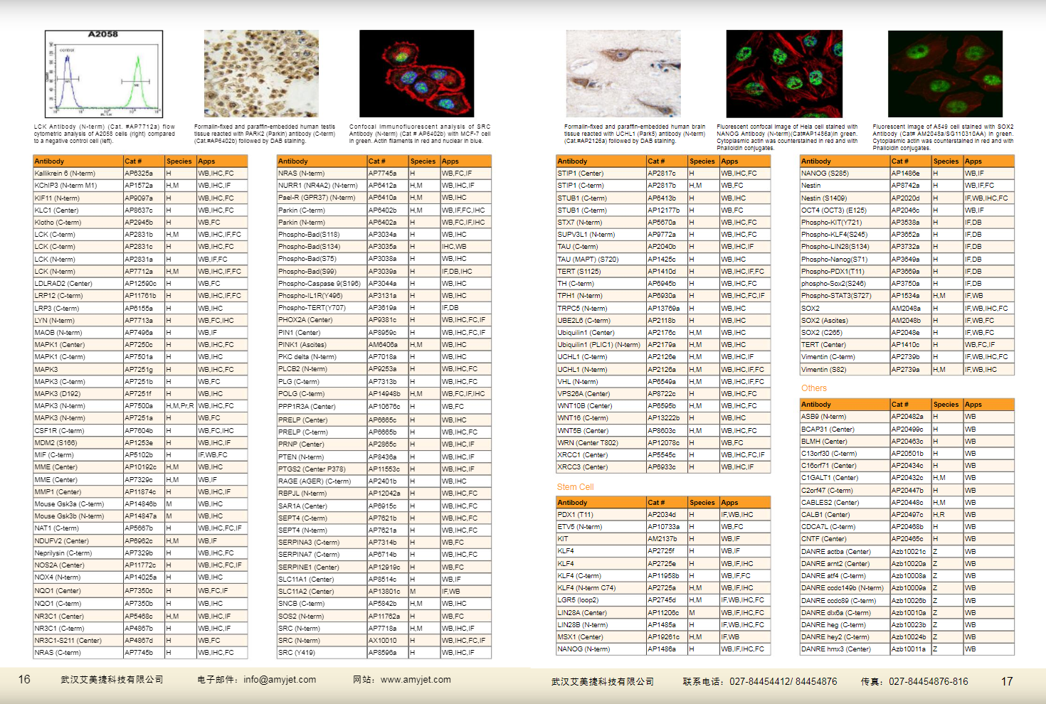Select the Kallikrein 6 (N-term) antibody entry
This screenshot has height=704, width=1046.
click(65, 174)
